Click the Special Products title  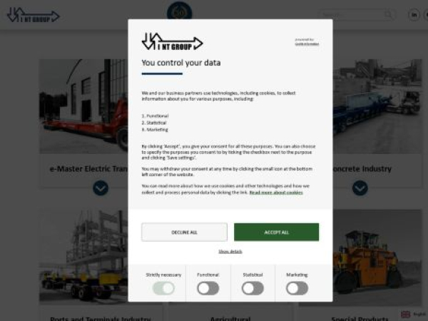click(360, 319)
